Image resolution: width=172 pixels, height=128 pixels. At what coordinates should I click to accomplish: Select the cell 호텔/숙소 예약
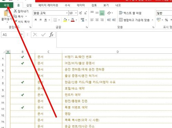pyautogui.click(x=117, y=88)
